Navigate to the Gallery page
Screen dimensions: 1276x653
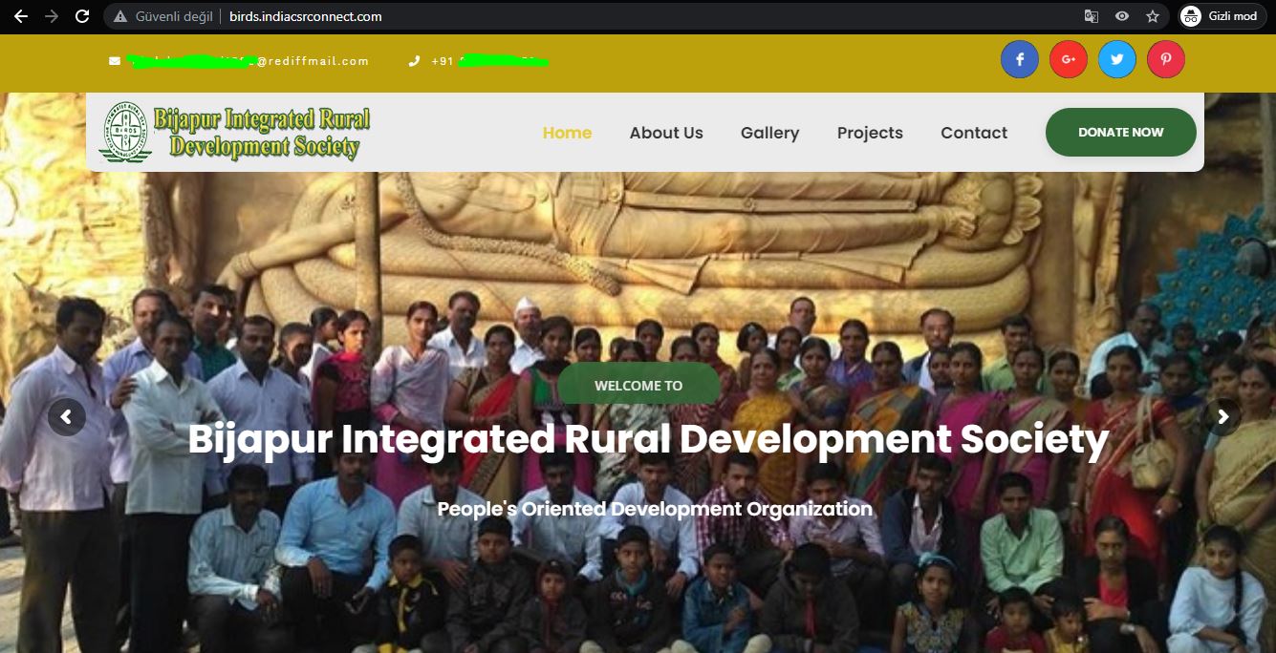(x=769, y=133)
